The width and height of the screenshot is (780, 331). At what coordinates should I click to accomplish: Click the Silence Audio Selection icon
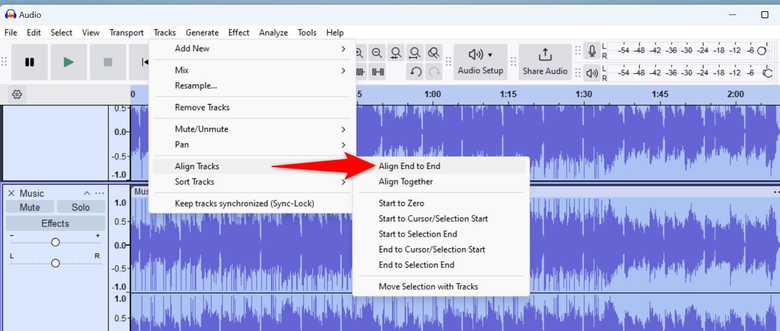[x=378, y=72]
